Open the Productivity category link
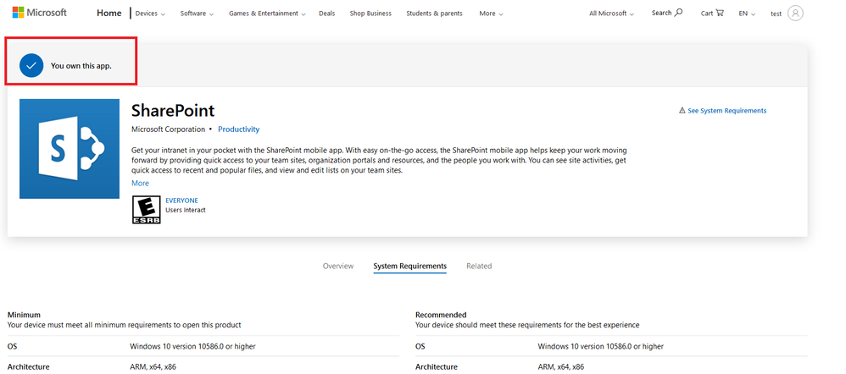 pyautogui.click(x=238, y=129)
